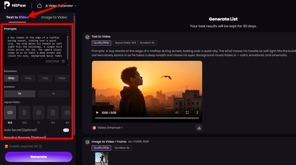
Task: Enter fullscreen on the video player
Action: 187,113
